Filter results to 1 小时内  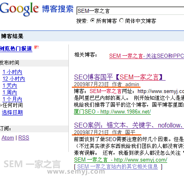(12, 72)
